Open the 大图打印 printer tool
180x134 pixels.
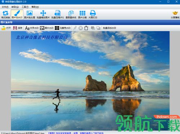[x=93, y=14]
